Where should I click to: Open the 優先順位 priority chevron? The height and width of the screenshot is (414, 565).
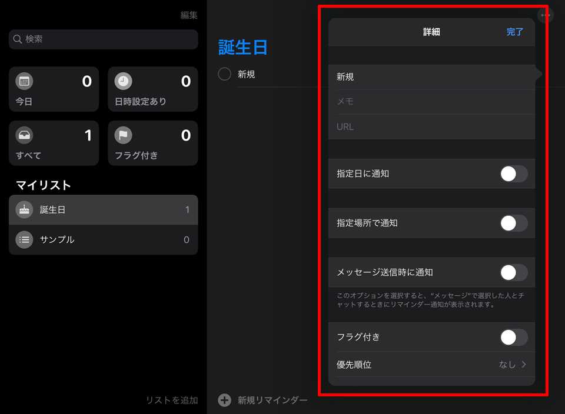[x=523, y=365]
